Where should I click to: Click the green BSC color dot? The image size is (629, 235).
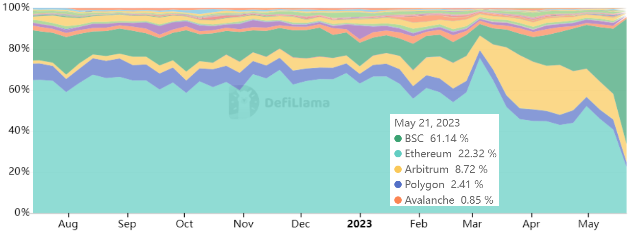pyautogui.click(x=398, y=138)
